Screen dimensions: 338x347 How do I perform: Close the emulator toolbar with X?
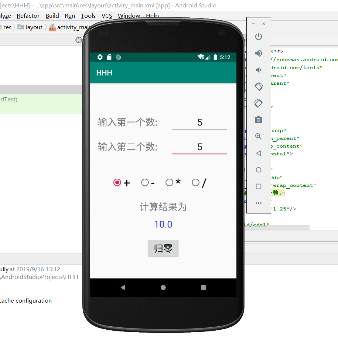click(264, 24)
